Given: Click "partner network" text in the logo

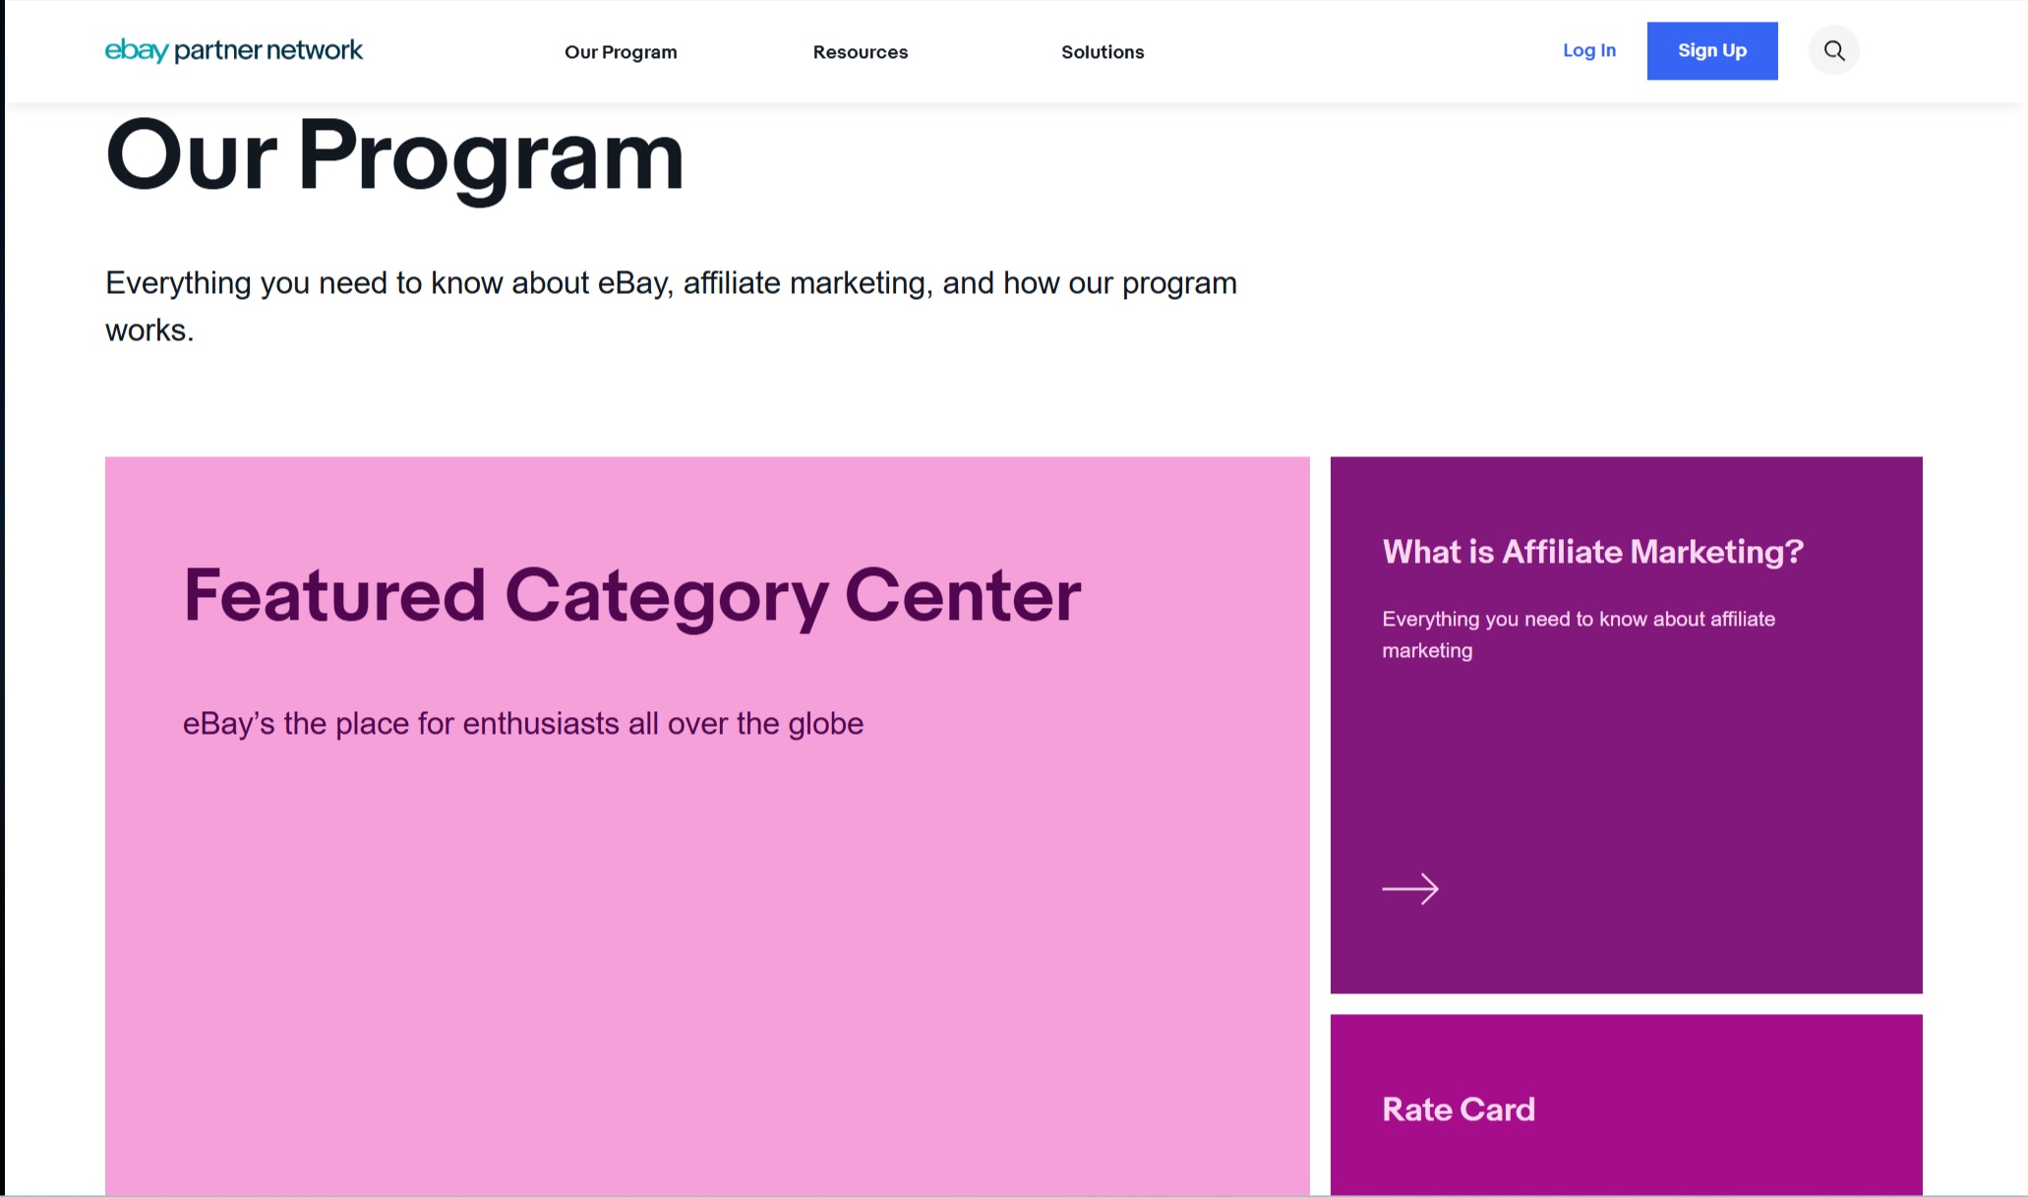Looking at the screenshot, I should (x=268, y=50).
